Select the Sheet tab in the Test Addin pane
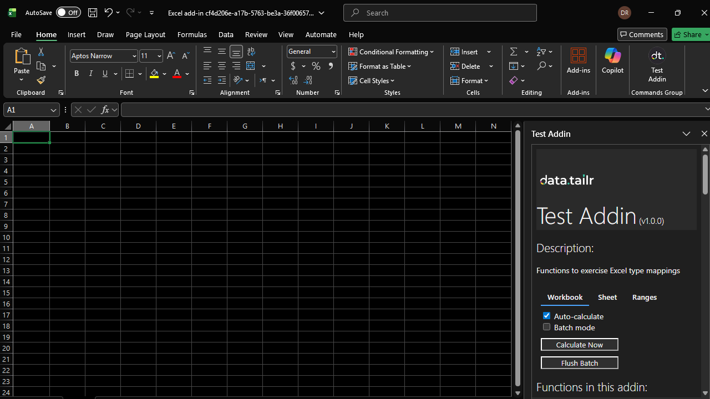Screen dimensions: 710x399 click(607, 297)
